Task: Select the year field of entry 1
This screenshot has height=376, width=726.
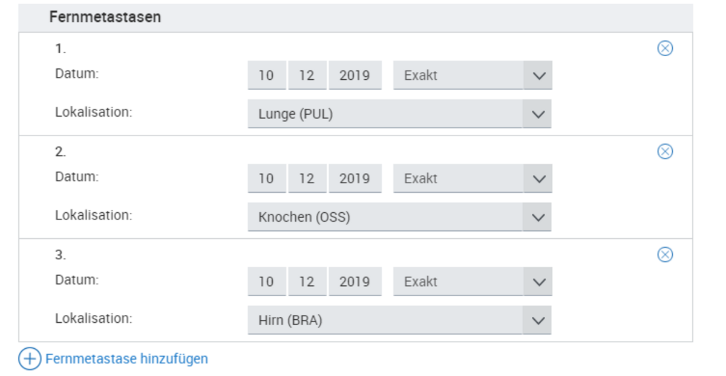Action: tap(355, 76)
